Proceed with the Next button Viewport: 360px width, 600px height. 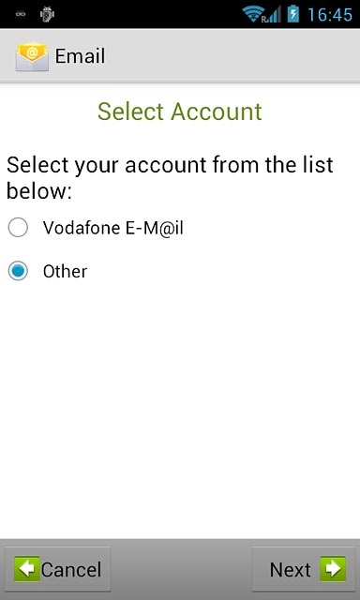coord(304,569)
